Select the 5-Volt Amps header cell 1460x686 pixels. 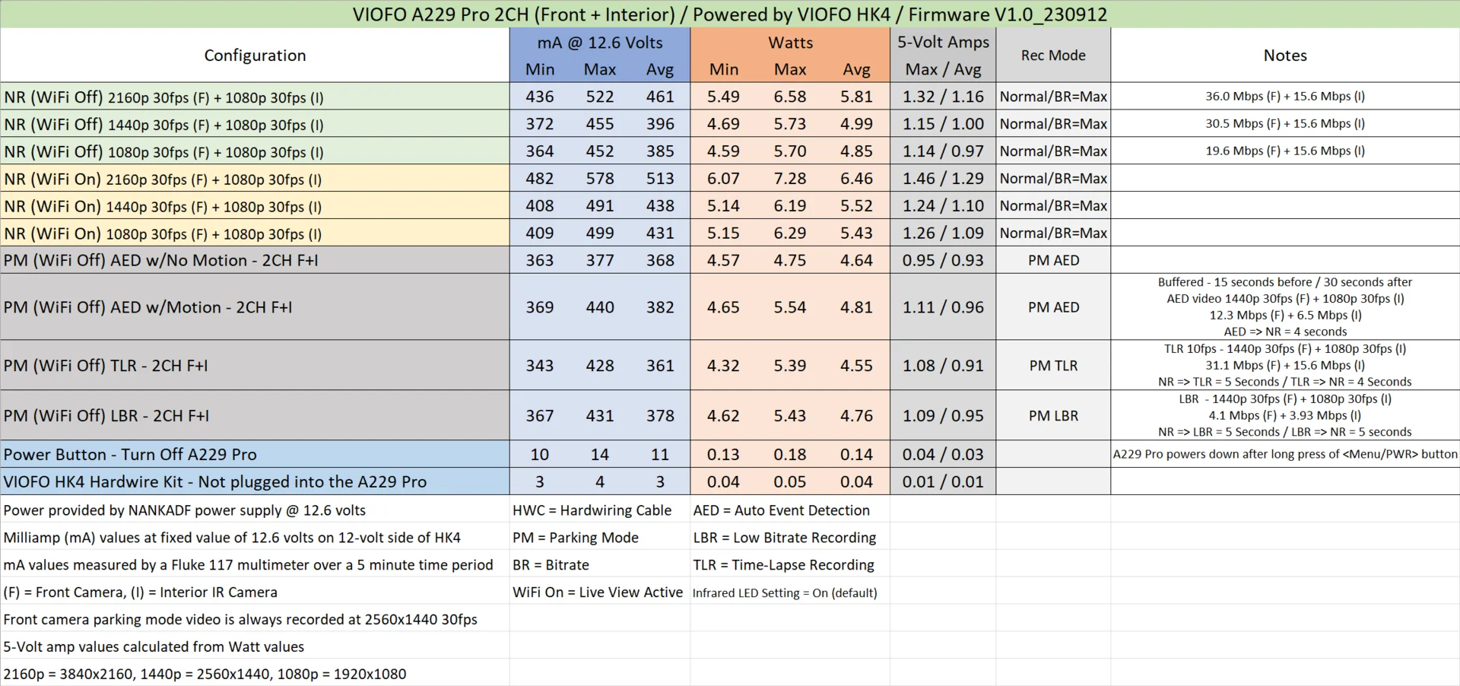coord(943,43)
